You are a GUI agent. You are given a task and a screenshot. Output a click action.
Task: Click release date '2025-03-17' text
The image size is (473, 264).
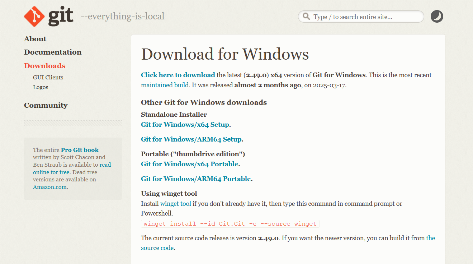(x=330, y=85)
